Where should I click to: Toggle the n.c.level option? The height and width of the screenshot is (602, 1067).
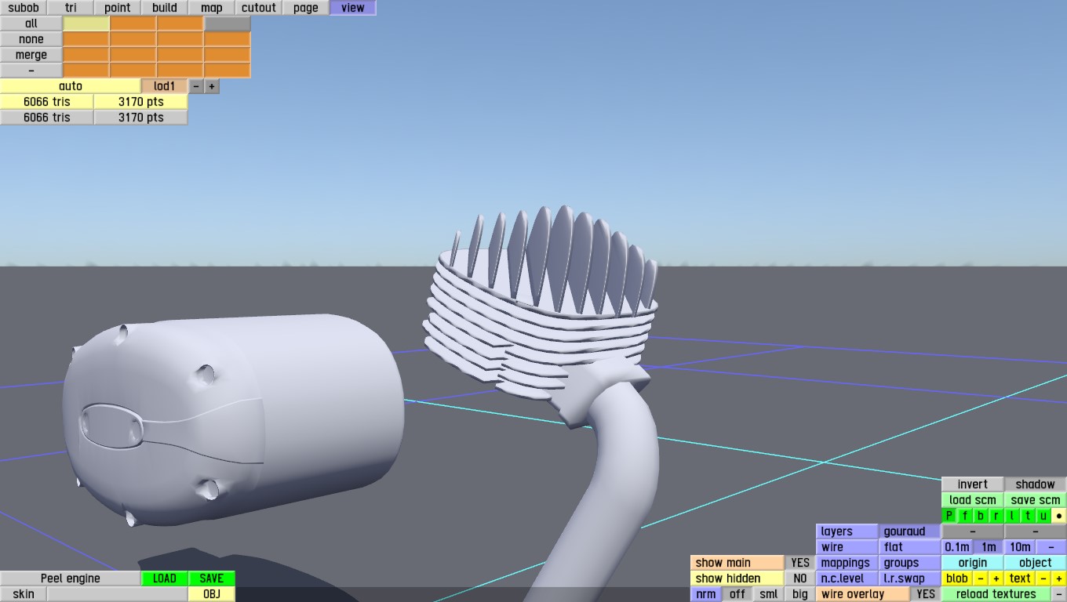point(847,578)
